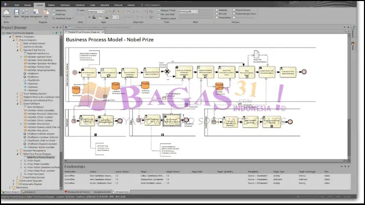Select the X exclusive gateway on the diagram

click(167, 72)
